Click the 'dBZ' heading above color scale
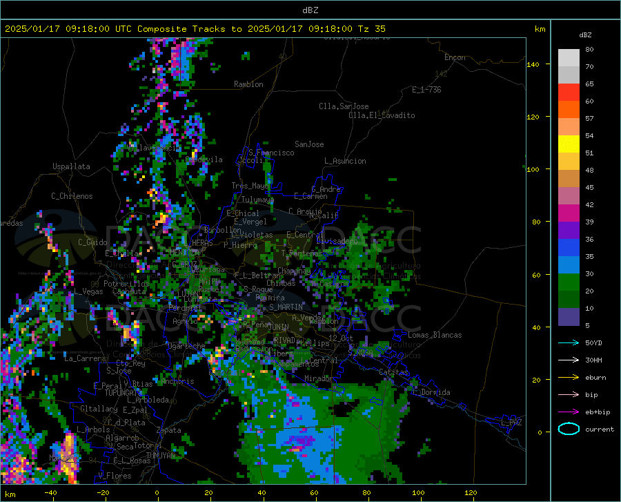Viewport: 621px width, 502px height. (585, 35)
